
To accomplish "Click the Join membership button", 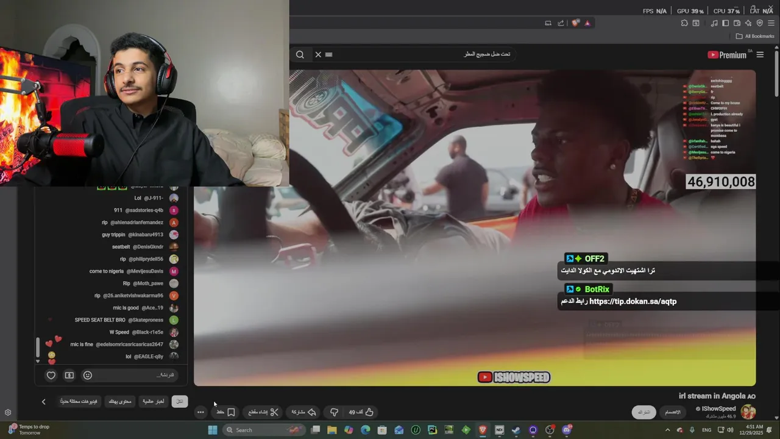I will tap(672, 412).
